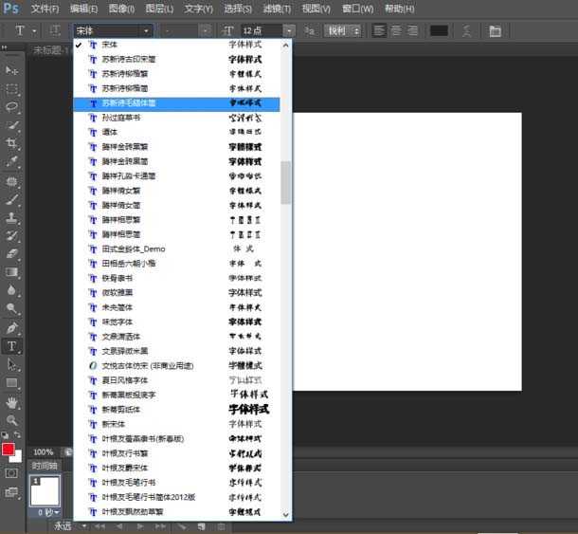Select the Eyedropper tool
The height and width of the screenshot is (534, 578).
[11, 161]
